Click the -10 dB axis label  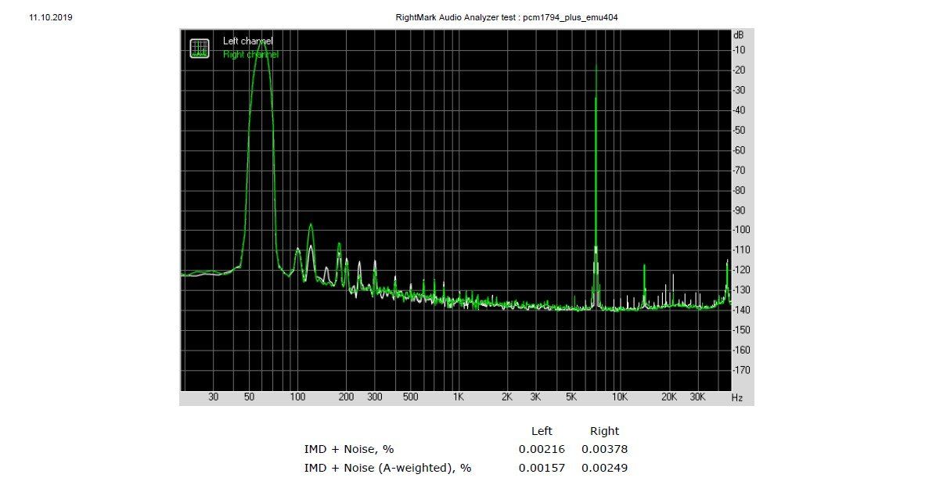(x=739, y=50)
